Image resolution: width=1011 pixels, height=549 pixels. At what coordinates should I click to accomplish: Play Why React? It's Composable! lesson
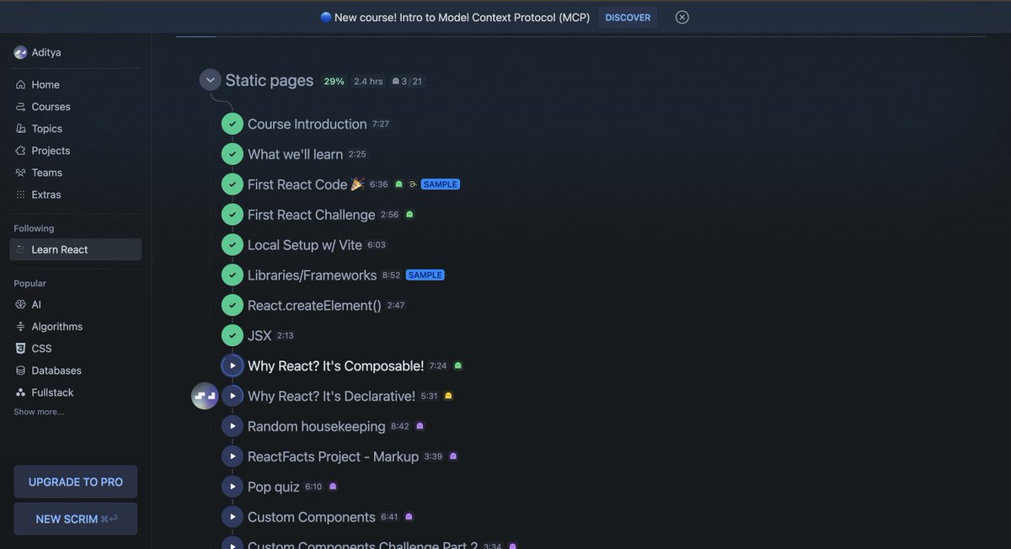click(x=233, y=365)
